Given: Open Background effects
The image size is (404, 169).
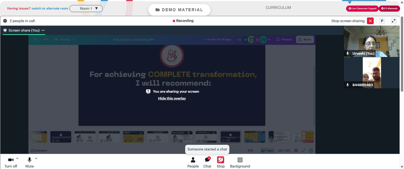Looking at the screenshot, I should [240, 163].
